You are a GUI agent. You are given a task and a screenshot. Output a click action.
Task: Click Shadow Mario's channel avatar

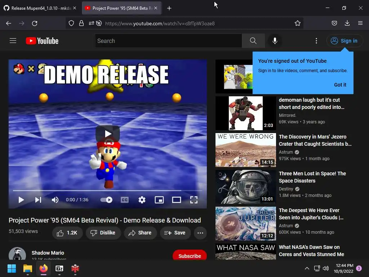[x=17, y=254]
